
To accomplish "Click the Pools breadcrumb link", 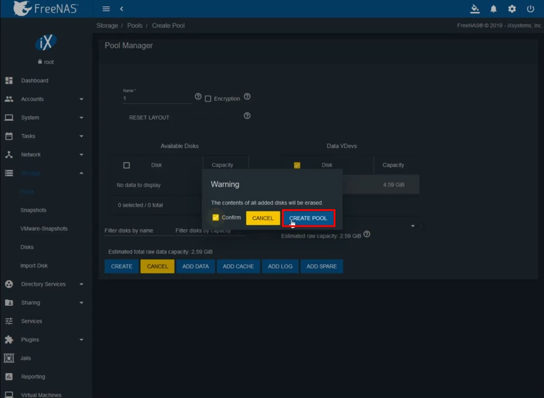I will 135,26.
